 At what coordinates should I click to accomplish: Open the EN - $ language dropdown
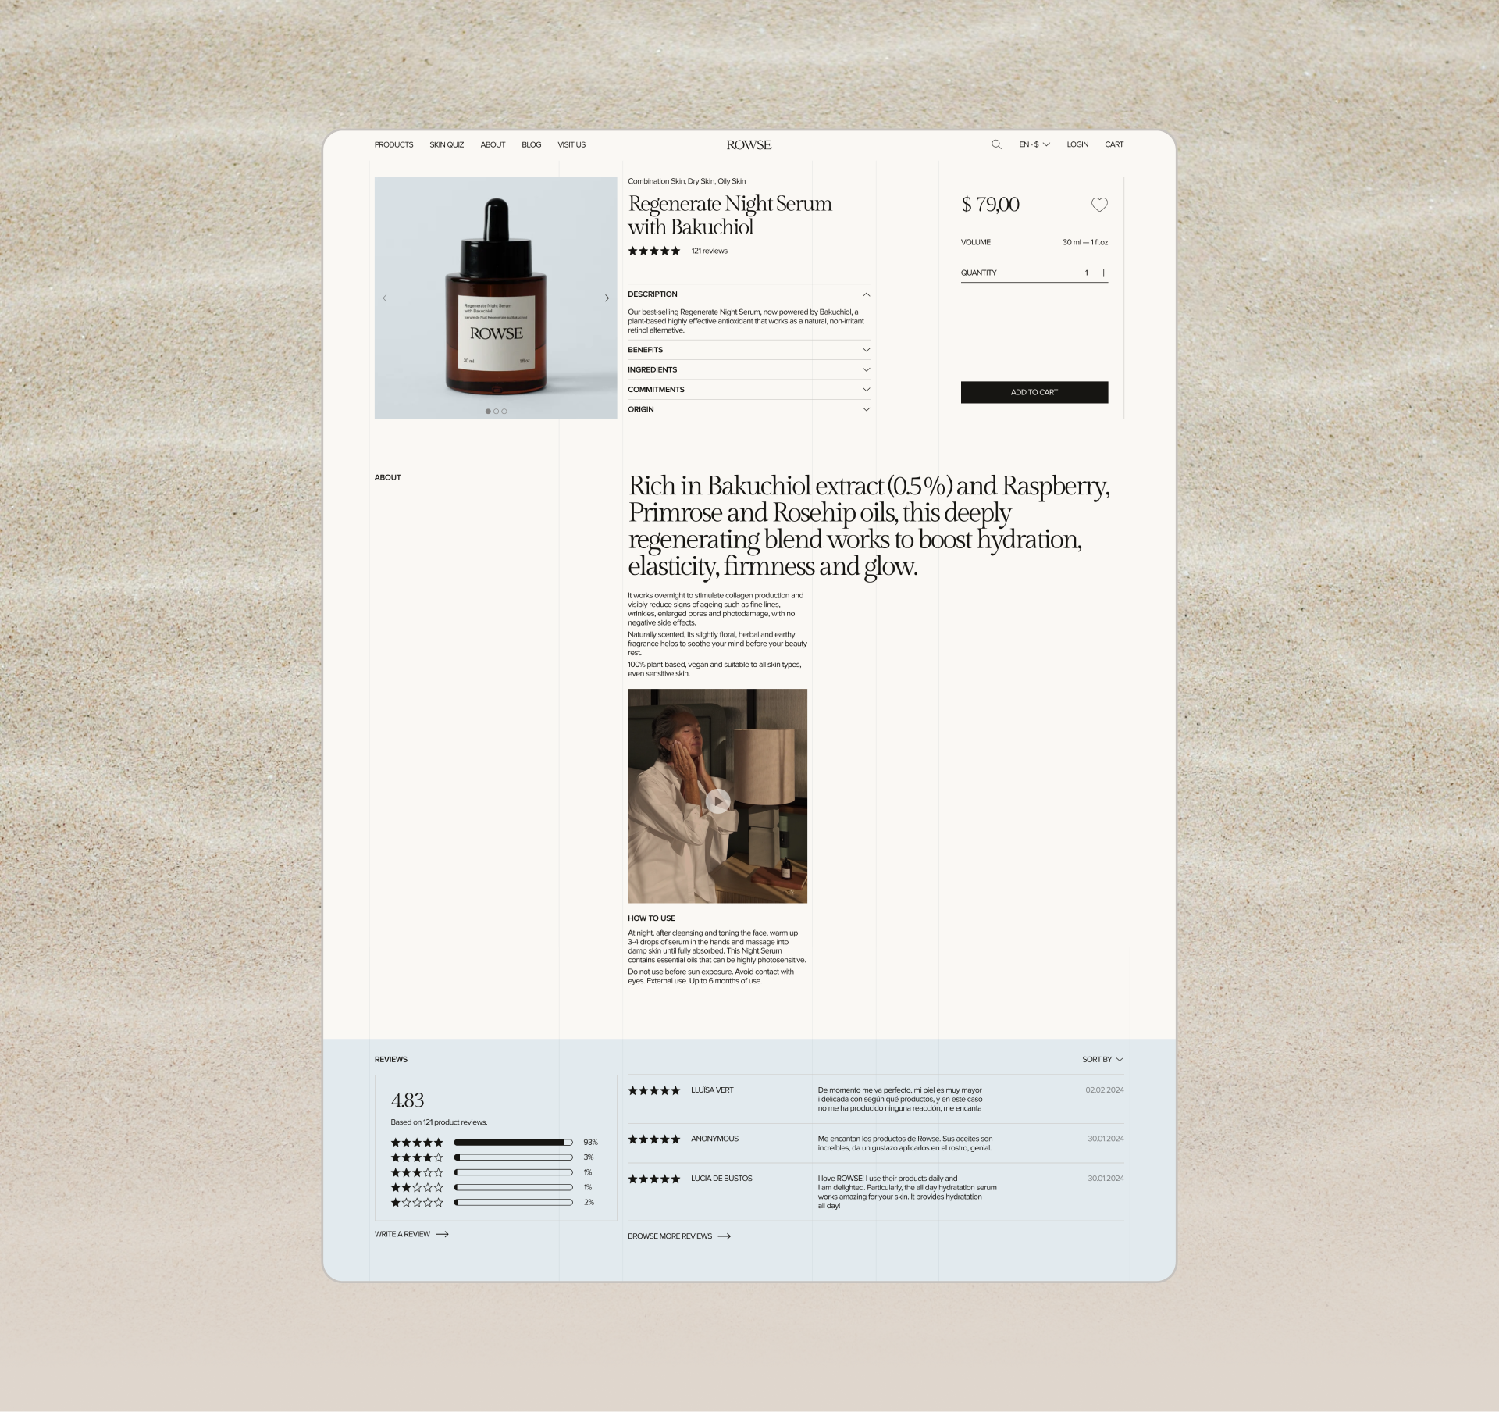[1034, 144]
